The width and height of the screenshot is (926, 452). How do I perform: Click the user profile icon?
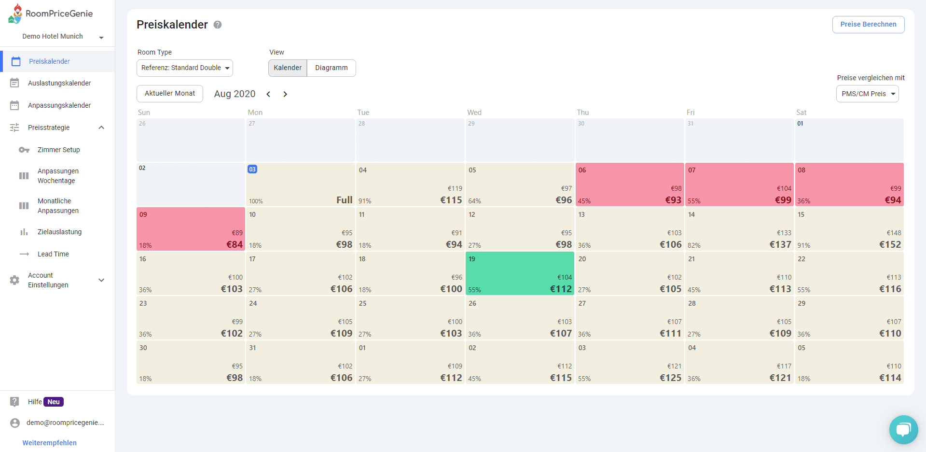[15, 423]
